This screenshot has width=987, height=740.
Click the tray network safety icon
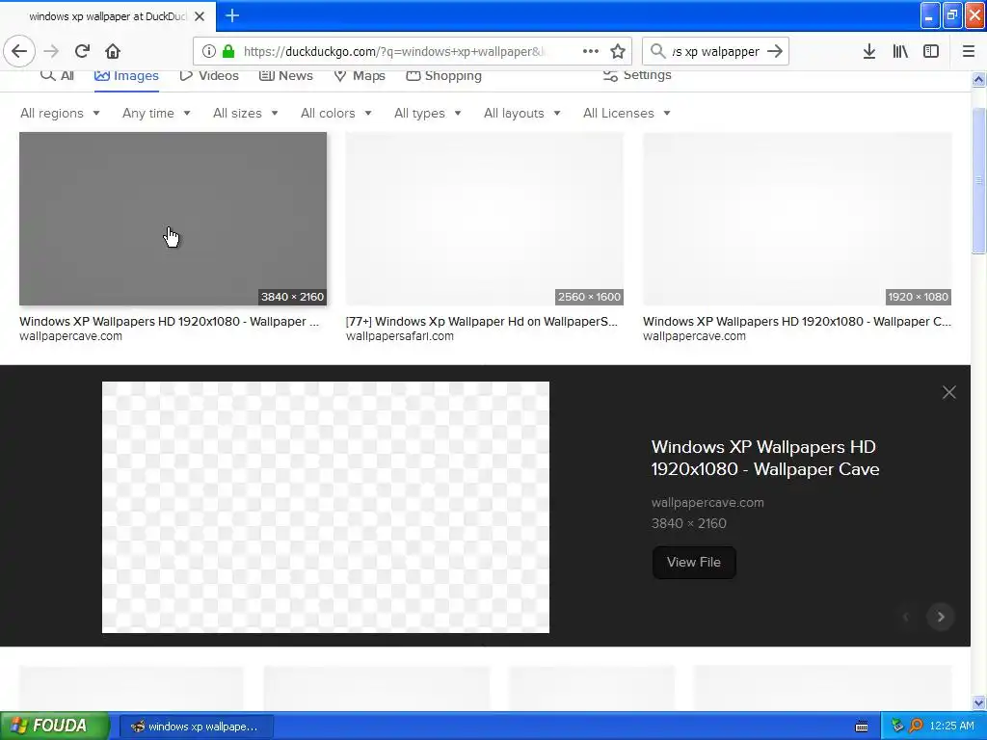[x=897, y=727]
